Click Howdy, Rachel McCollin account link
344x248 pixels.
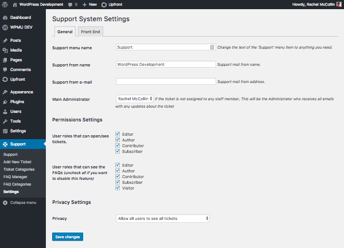click(x=314, y=5)
